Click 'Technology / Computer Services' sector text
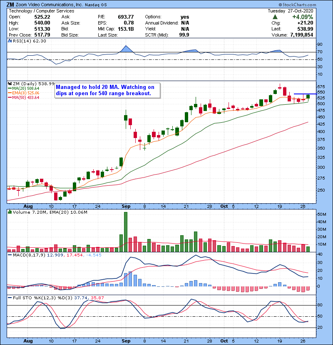The image size is (333, 345). point(42,11)
